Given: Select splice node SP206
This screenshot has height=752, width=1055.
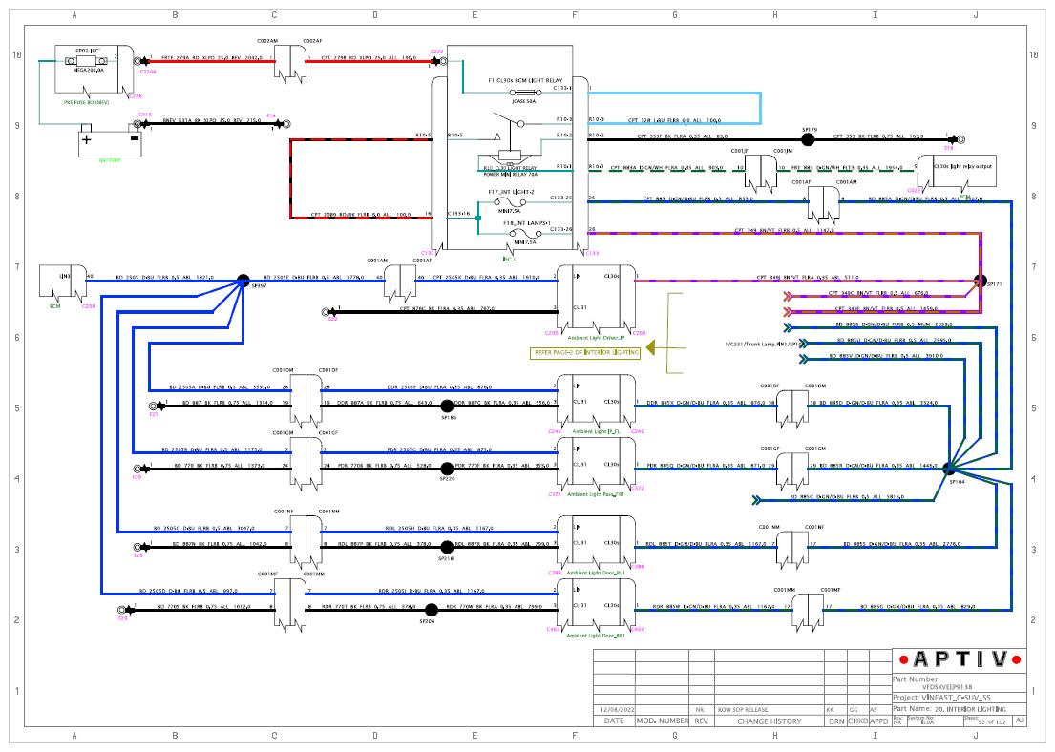Looking at the screenshot, I should pyautogui.click(x=432, y=610).
